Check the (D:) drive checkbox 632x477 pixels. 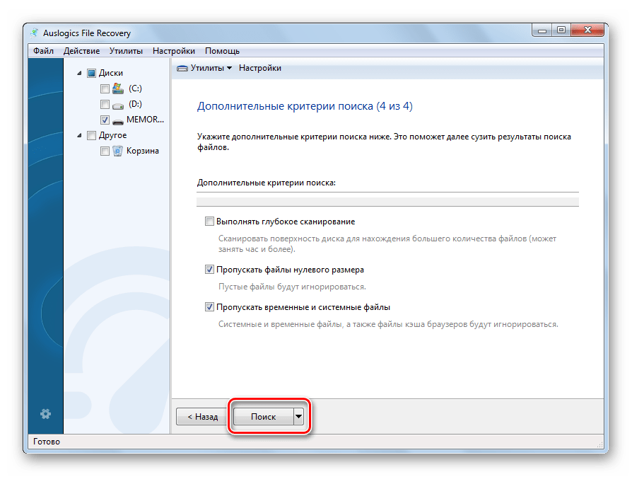point(105,105)
